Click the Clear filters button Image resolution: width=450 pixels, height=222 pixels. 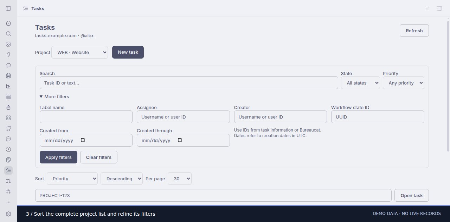coord(99,157)
